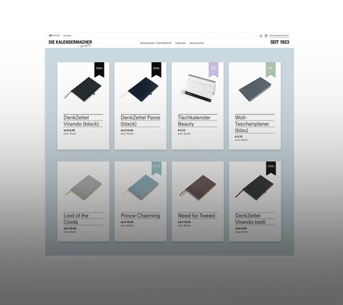Click the blue Woll-Taschenplaner image
Screen dimensions: 343x305
pos(255,89)
